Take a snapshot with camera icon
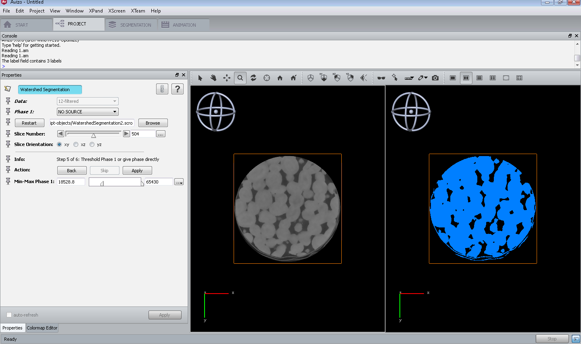The image size is (581, 344). 435,78
